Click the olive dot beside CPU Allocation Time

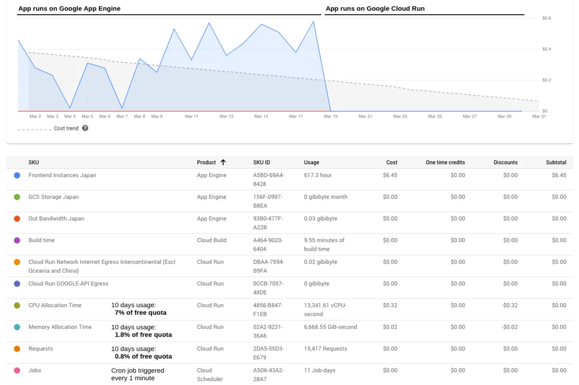pyautogui.click(x=17, y=306)
